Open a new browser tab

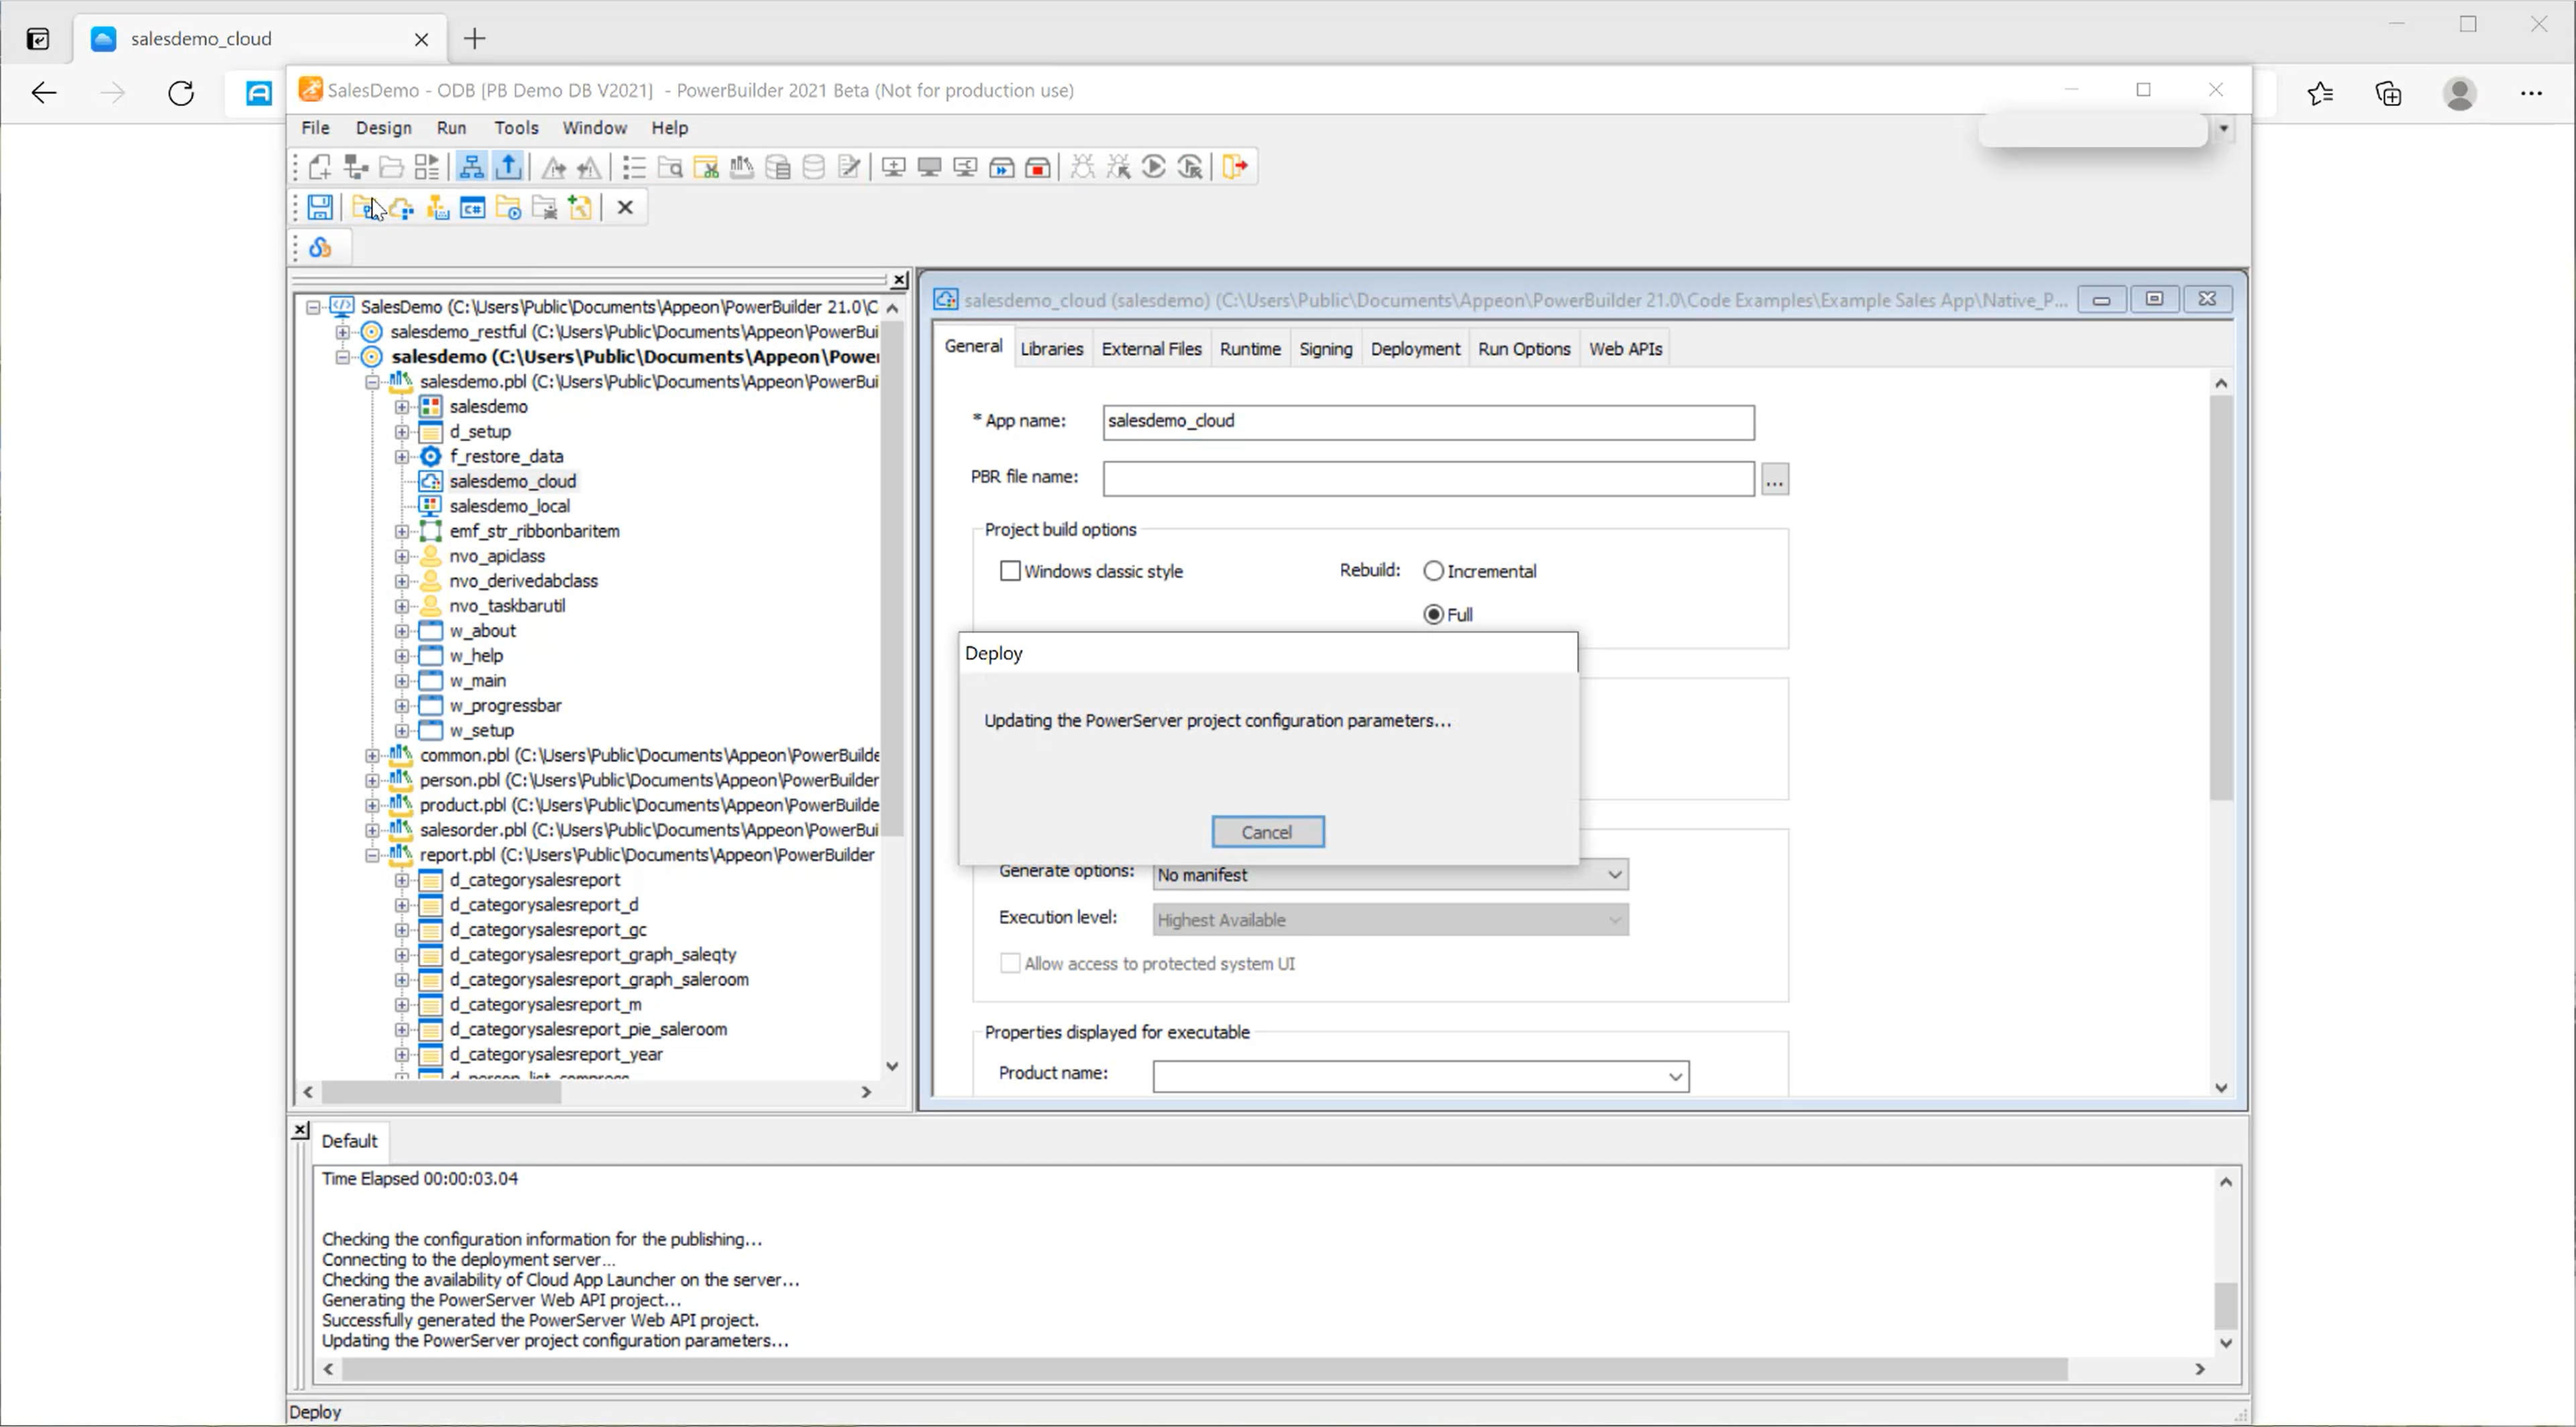pos(475,39)
